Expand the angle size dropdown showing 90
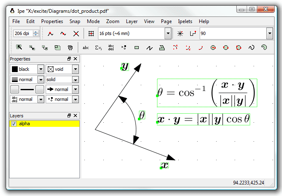The height and width of the screenshot is (196, 282). coord(269,33)
